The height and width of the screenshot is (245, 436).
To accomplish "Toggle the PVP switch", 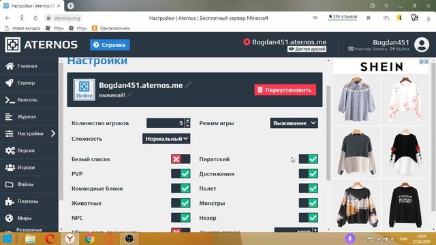I will [x=181, y=174].
